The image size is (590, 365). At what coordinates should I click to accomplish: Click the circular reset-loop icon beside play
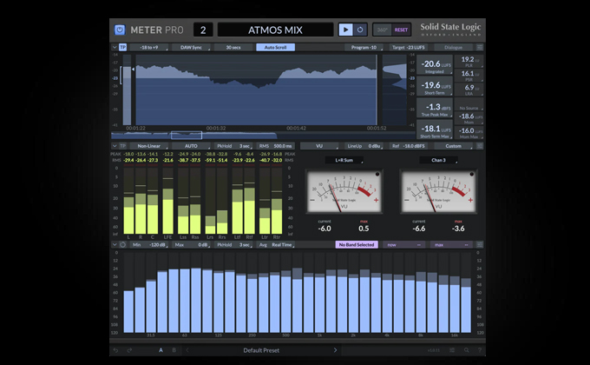click(360, 30)
